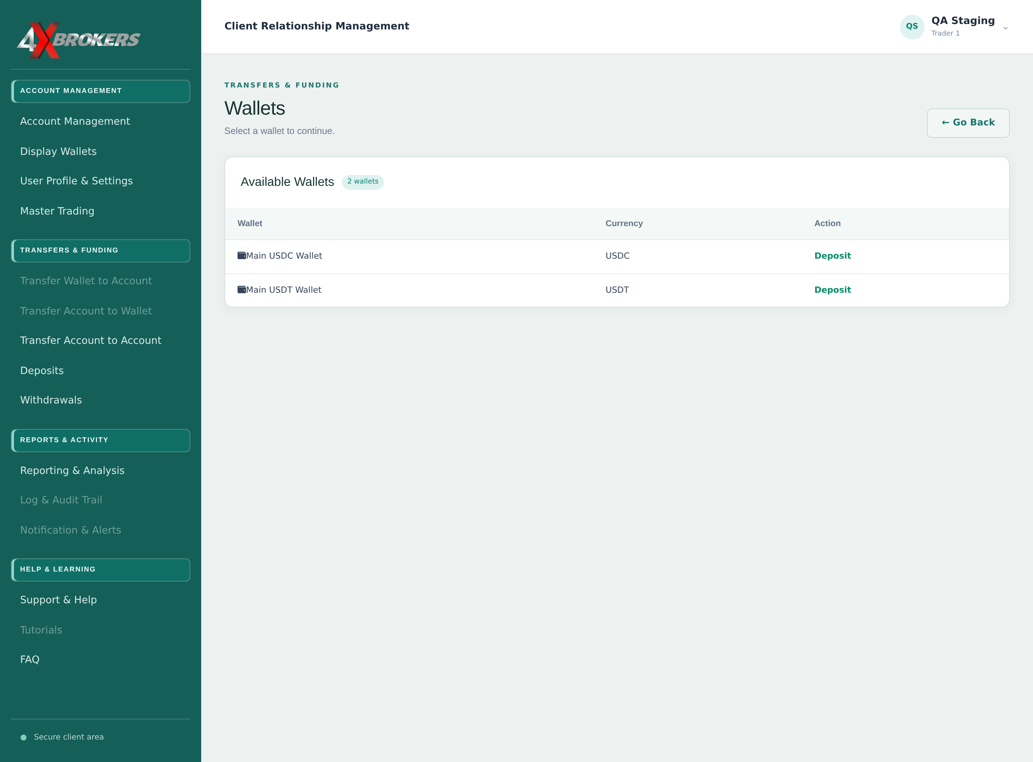Open Reporting & Analysis
The width and height of the screenshot is (1033, 762).
tap(72, 470)
